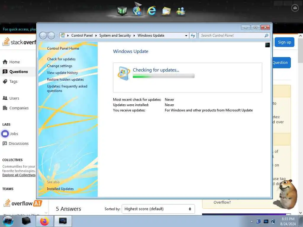This screenshot has height=227, width=303.
Task: Click the 'Most recent check for updates:' label
Action: 137,100
